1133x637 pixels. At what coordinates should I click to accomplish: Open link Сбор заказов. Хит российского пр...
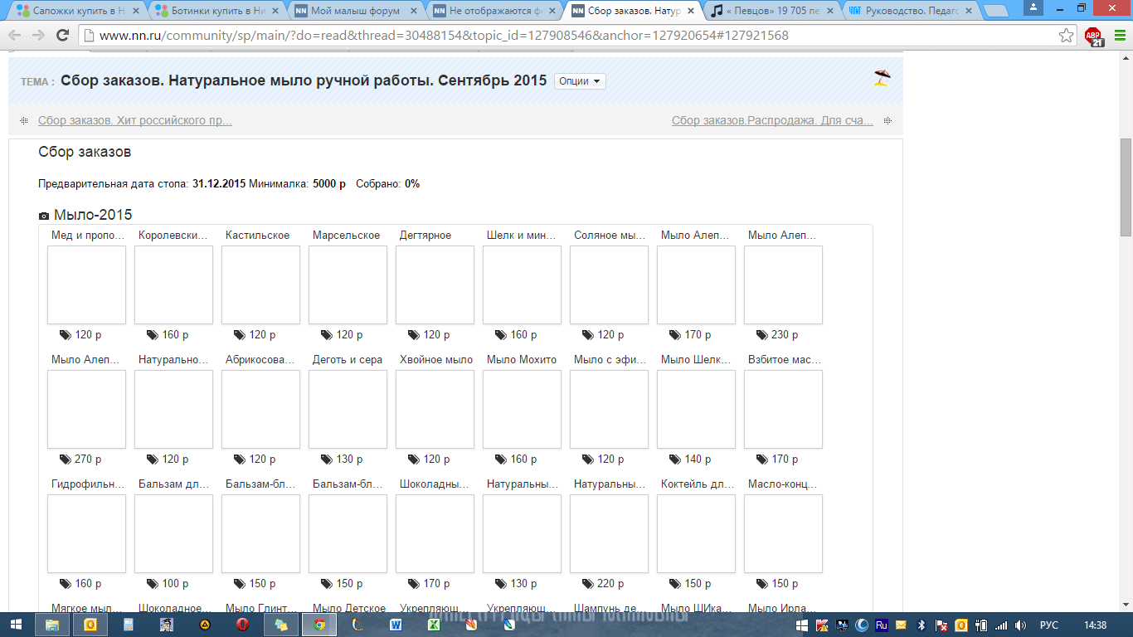pyautogui.click(x=135, y=120)
